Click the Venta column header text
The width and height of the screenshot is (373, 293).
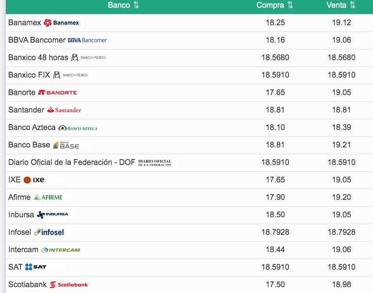pyautogui.click(x=336, y=5)
